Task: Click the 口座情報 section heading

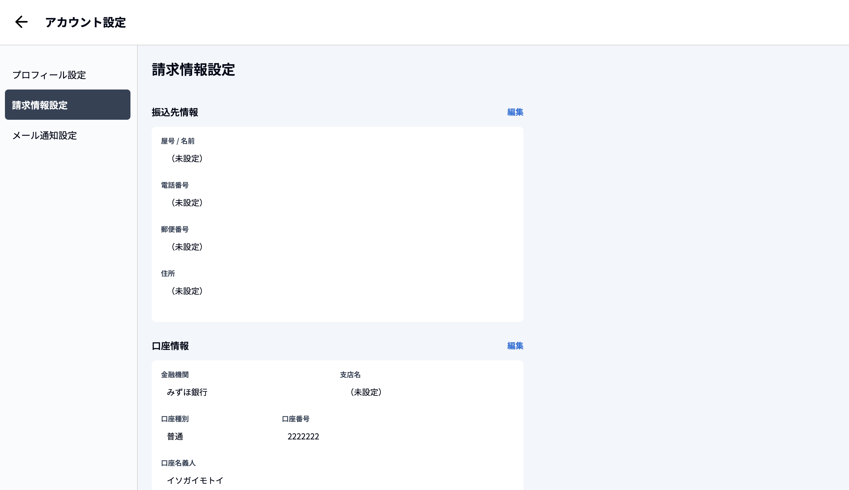Action: pos(170,346)
